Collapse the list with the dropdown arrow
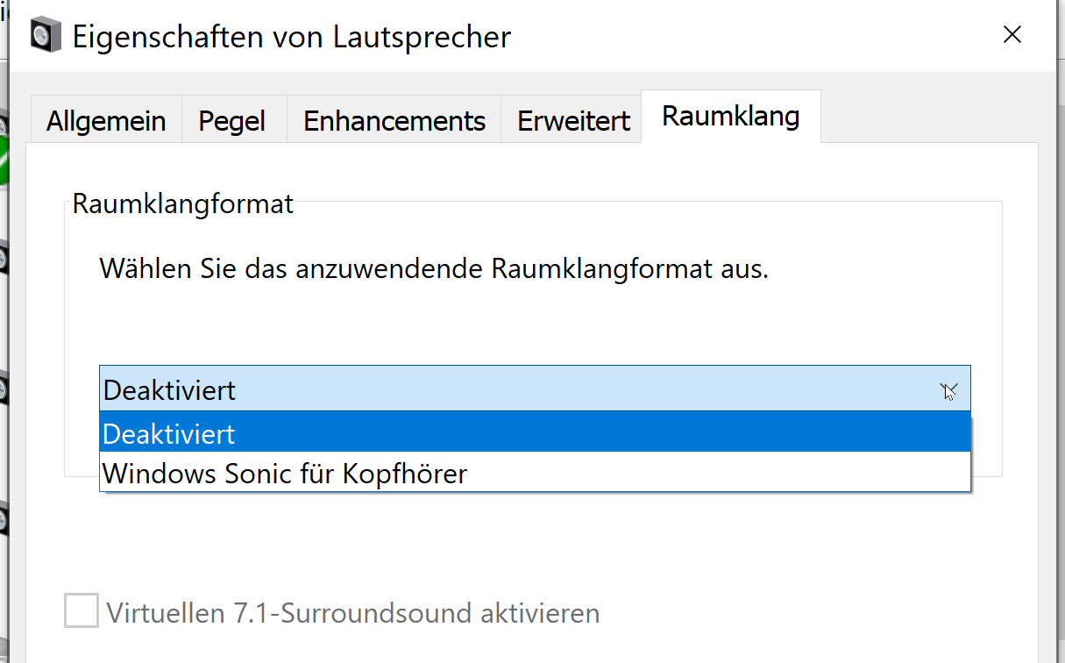Image resolution: width=1065 pixels, height=663 pixels. tap(948, 389)
